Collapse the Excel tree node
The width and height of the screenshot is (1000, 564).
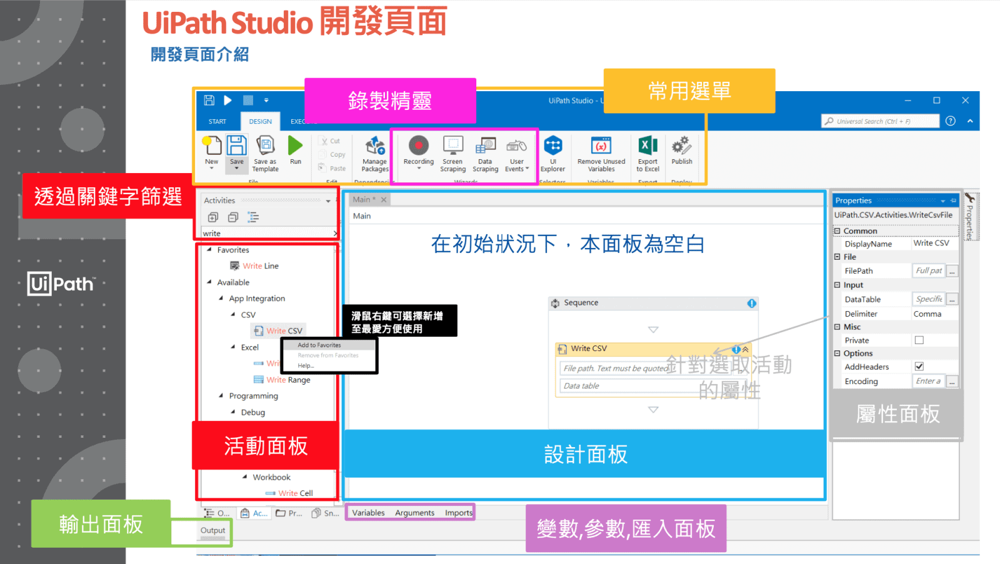(x=233, y=347)
